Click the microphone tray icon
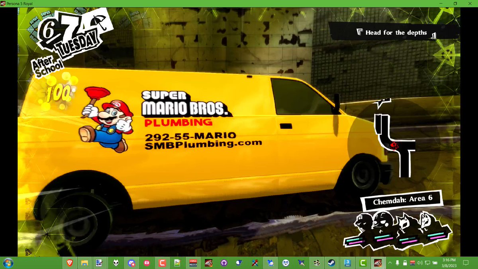 coord(397,263)
